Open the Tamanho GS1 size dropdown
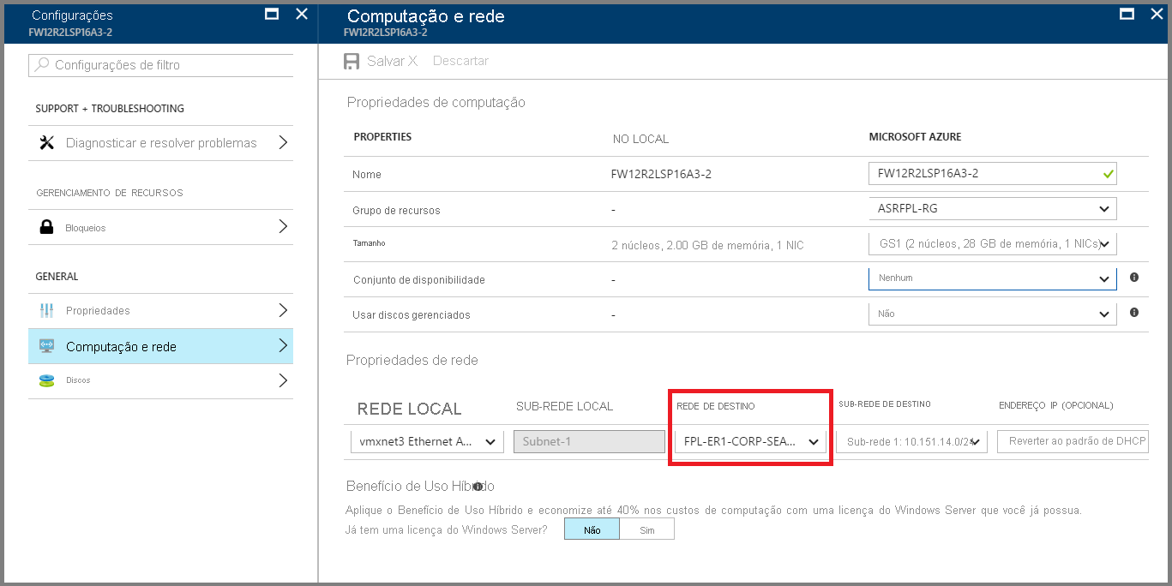Screen dimensions: 1172x586 pyautogui.click(x=992, y=243)
